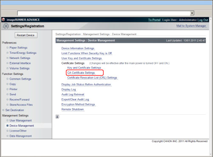Open Paper Settings in Preferences

(x=18, y=48)
